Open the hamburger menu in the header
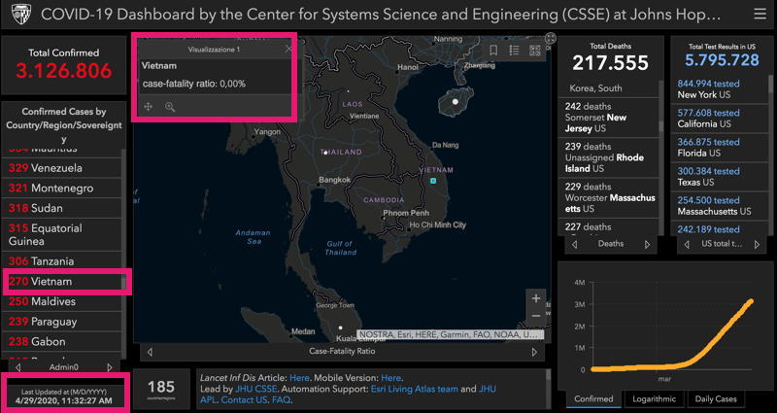Screen dimensions: 777x413 coord(760,14)
